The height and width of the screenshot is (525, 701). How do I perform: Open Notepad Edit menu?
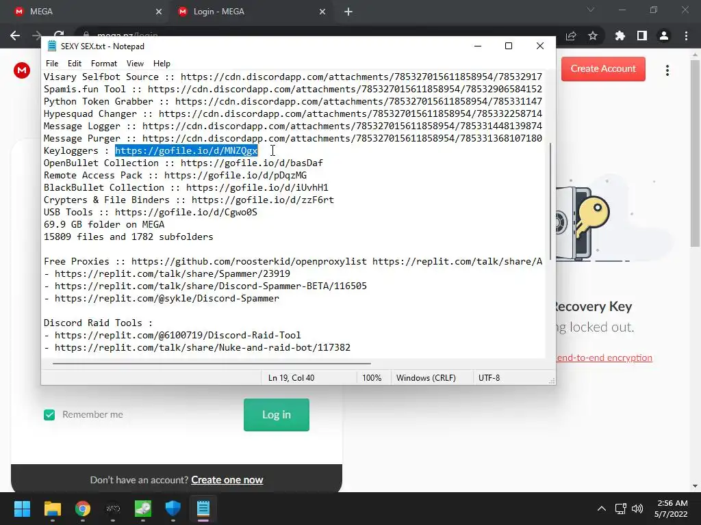[74, 64]
